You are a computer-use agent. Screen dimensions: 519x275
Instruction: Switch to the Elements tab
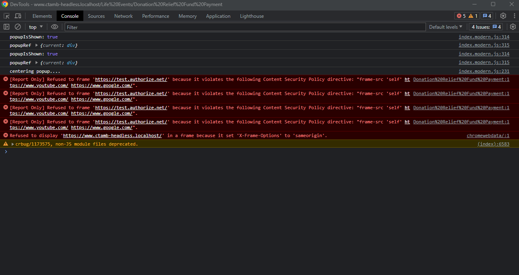[x=42, y=16]
